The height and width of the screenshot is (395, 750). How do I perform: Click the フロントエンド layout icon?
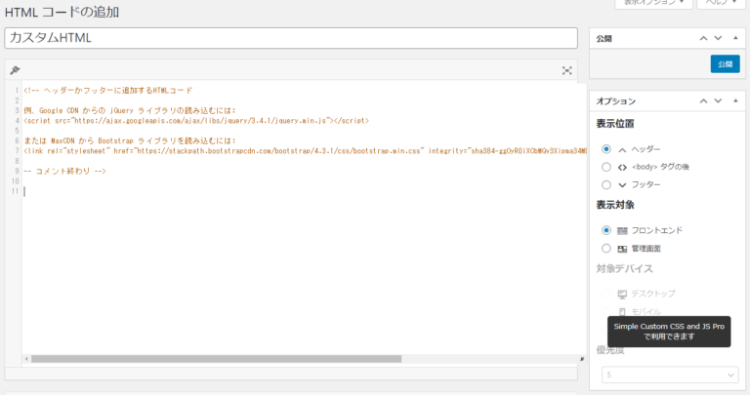coord(622,231)
